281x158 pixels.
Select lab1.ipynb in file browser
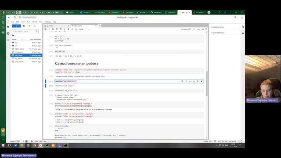(x=26, y=55)
